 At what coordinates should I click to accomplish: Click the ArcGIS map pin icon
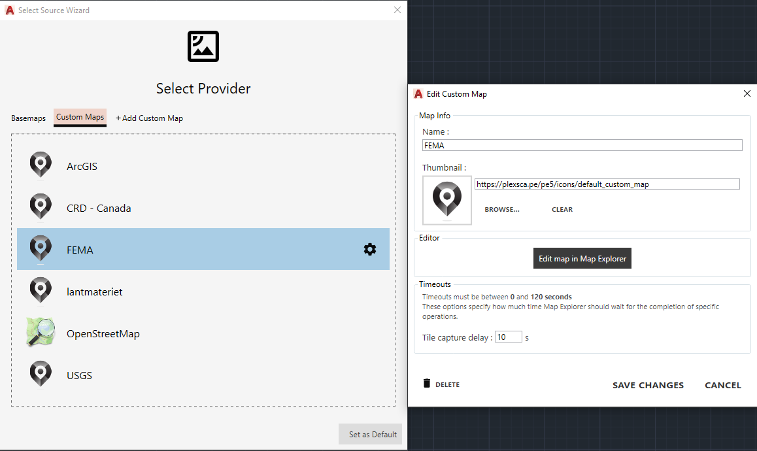point(41,165)
